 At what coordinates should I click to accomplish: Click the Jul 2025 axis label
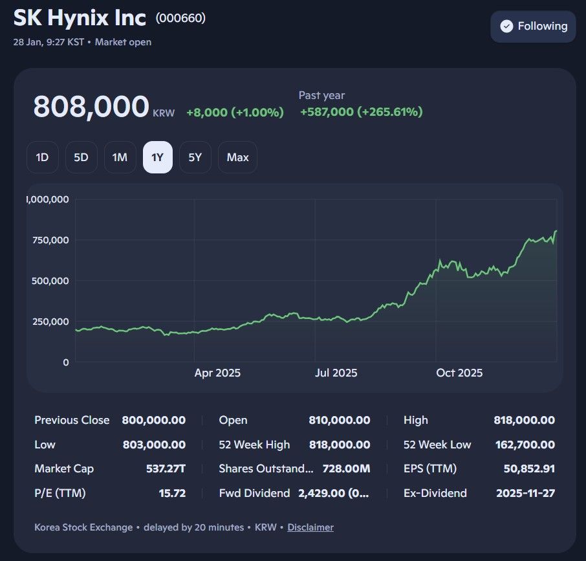[336, 373]
